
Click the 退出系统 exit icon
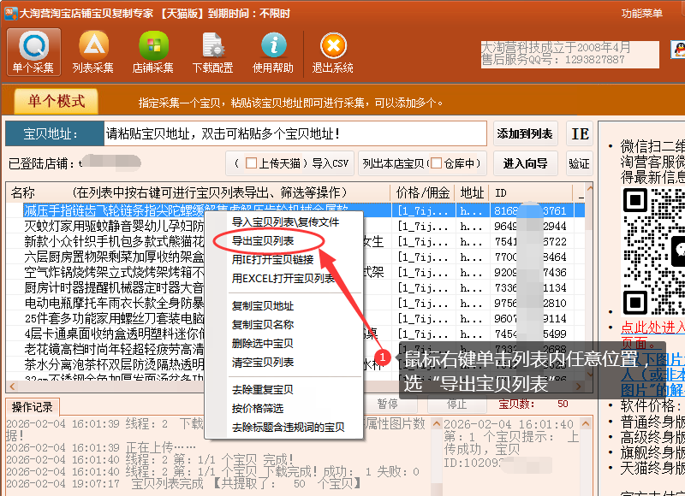tap(333, 52)
